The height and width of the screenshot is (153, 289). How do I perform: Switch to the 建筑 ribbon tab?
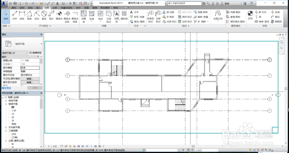[x=14, y=8]
